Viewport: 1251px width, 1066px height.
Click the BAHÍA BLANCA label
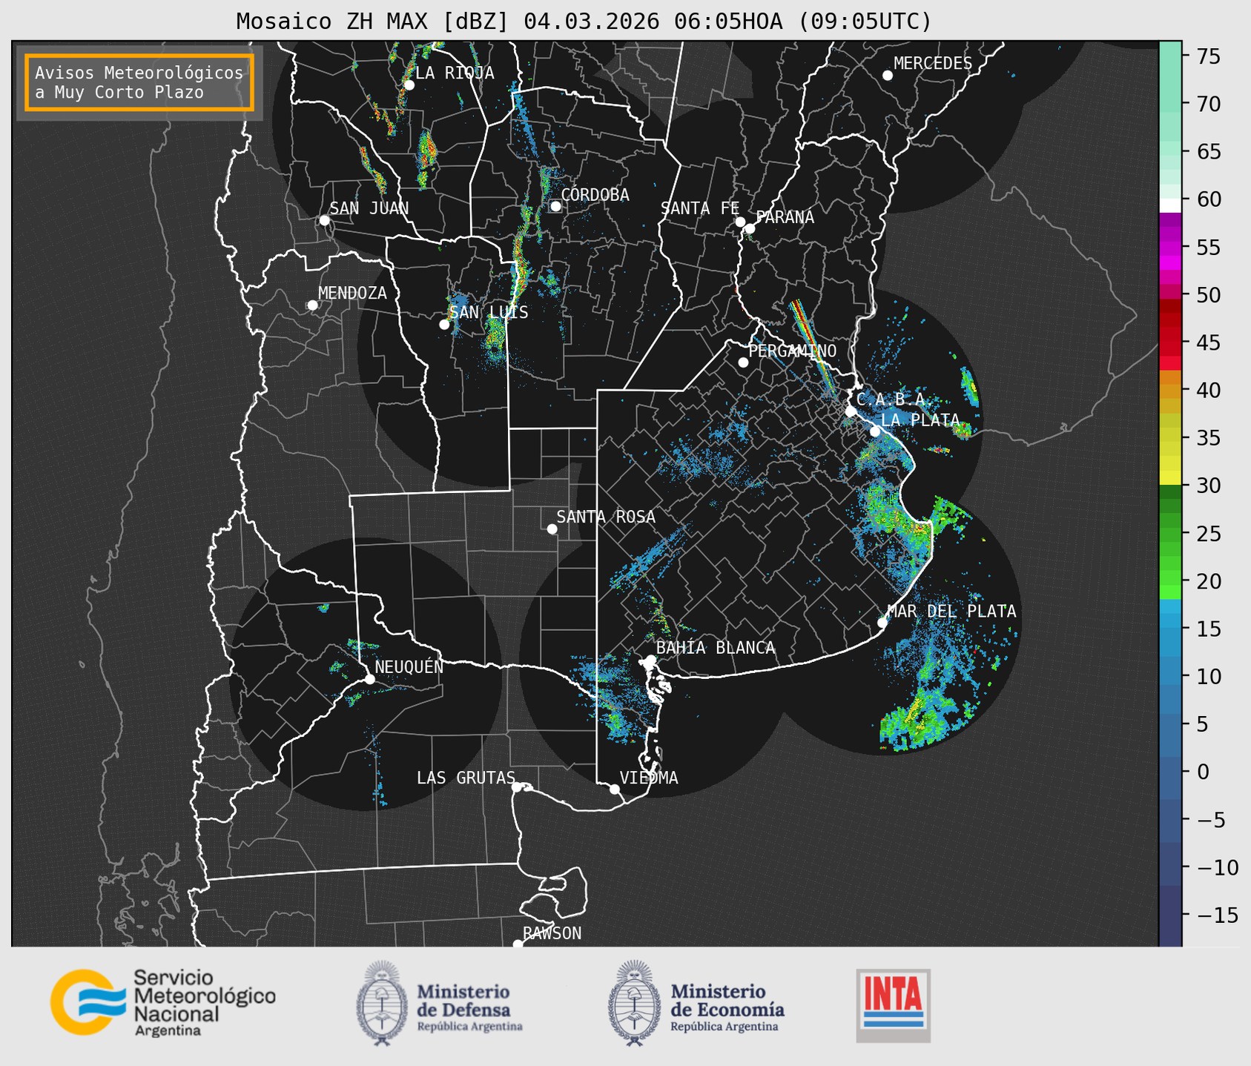(x=716, y=648)
